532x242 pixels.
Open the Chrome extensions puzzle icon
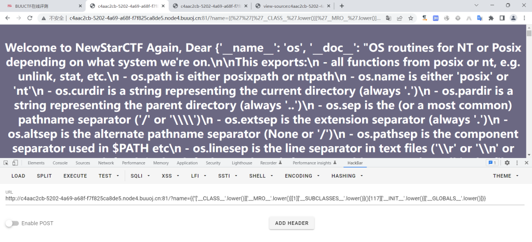click(x=491, y=18)
